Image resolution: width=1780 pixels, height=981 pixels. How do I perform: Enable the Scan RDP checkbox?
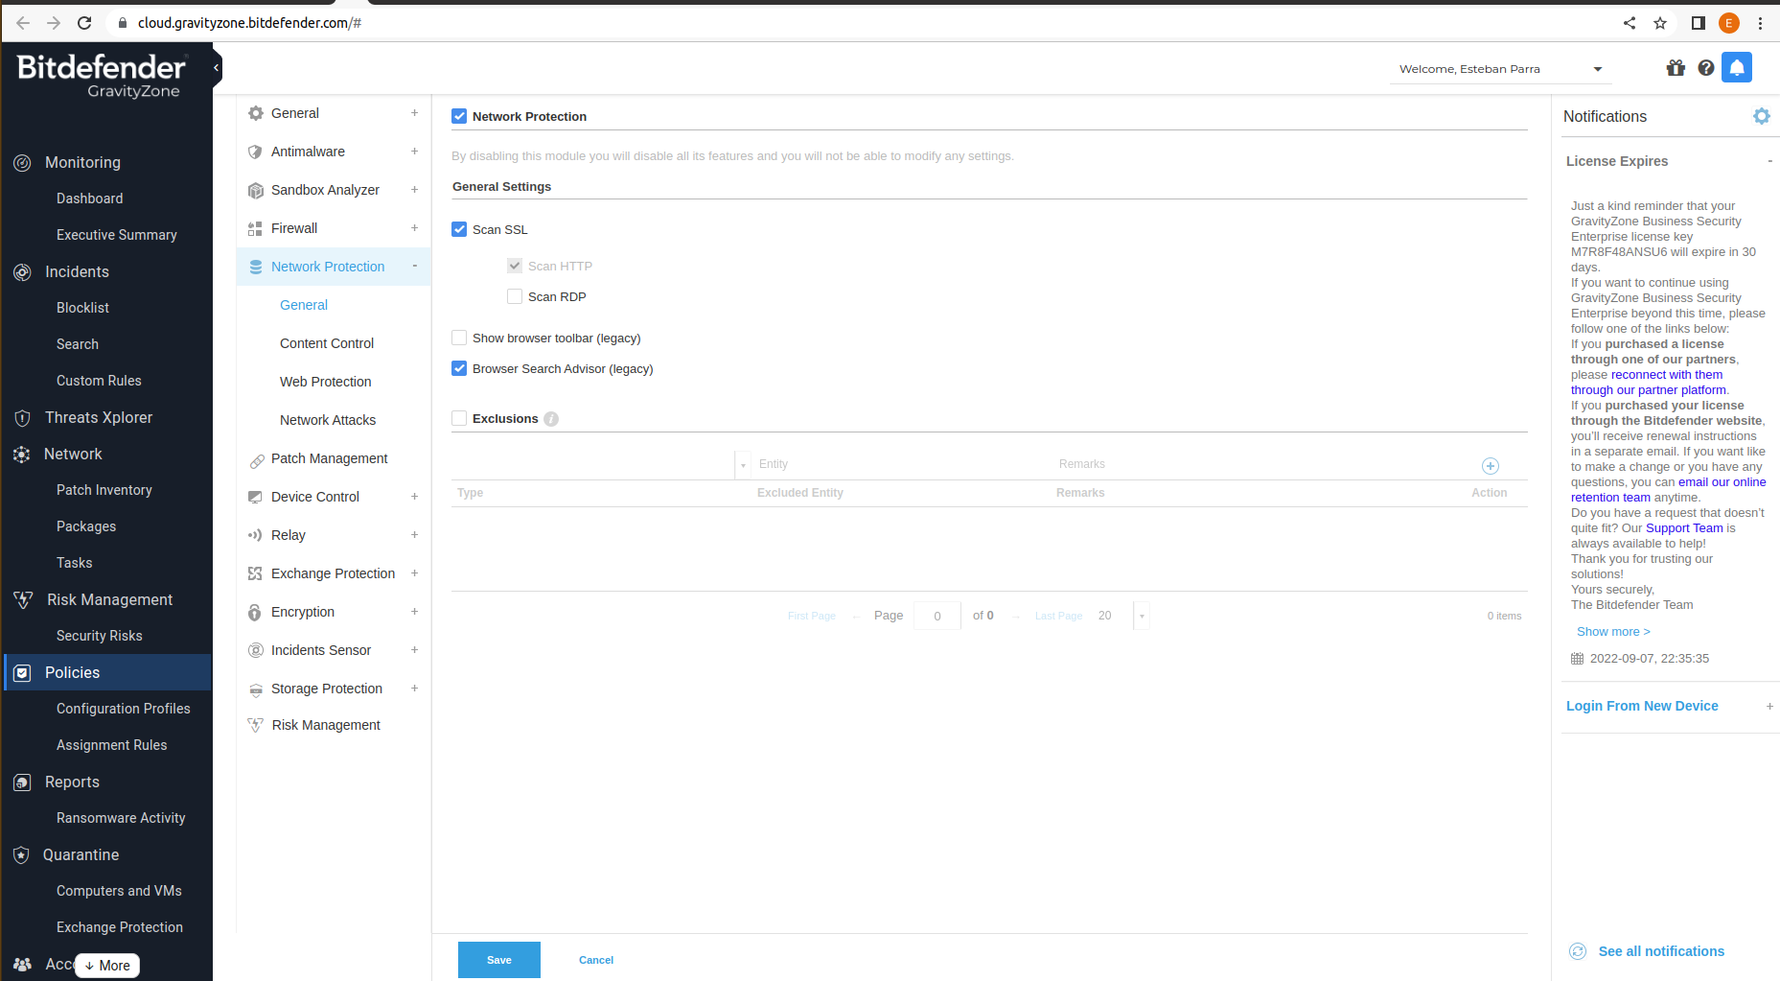tap(515, 296)
